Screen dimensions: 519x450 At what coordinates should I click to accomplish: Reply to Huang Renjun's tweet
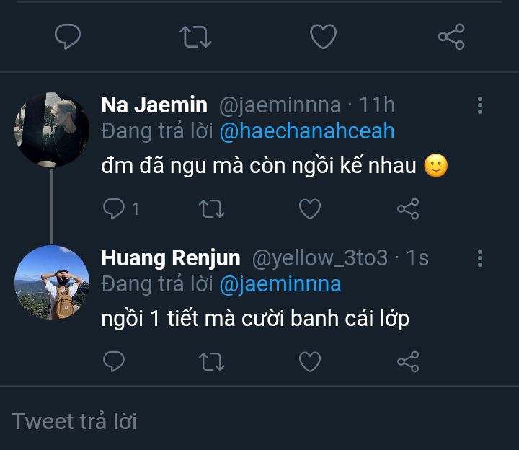114,361
